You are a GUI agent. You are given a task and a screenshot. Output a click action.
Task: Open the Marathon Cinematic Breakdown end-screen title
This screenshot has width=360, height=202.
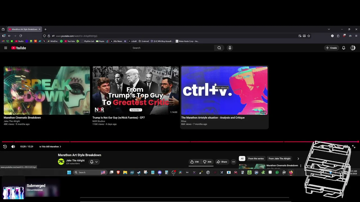22,118
